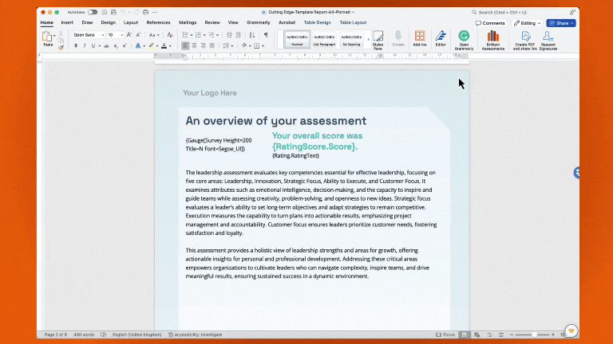Open the Design tab
This screenshot has width=613, height=344.
tap(109, 22)
